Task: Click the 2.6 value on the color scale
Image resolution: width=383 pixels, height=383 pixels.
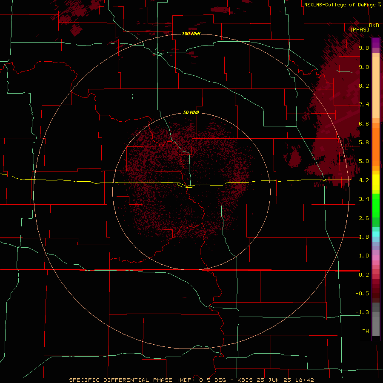Action: point(364,218)
